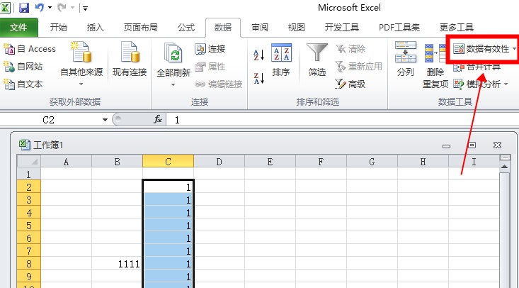Switch to the 审阅 ribbon tab
This screenshot has width=519, height=288.
pos(259,27)
